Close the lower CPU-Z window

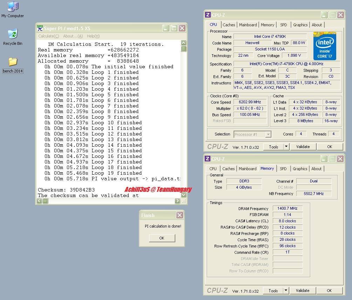[x=340, y=159]
